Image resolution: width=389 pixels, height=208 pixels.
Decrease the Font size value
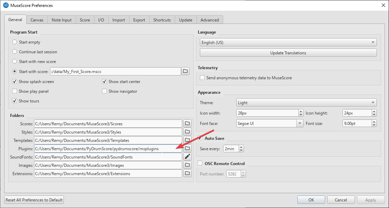pyautogui.click(x=374, y=125)
